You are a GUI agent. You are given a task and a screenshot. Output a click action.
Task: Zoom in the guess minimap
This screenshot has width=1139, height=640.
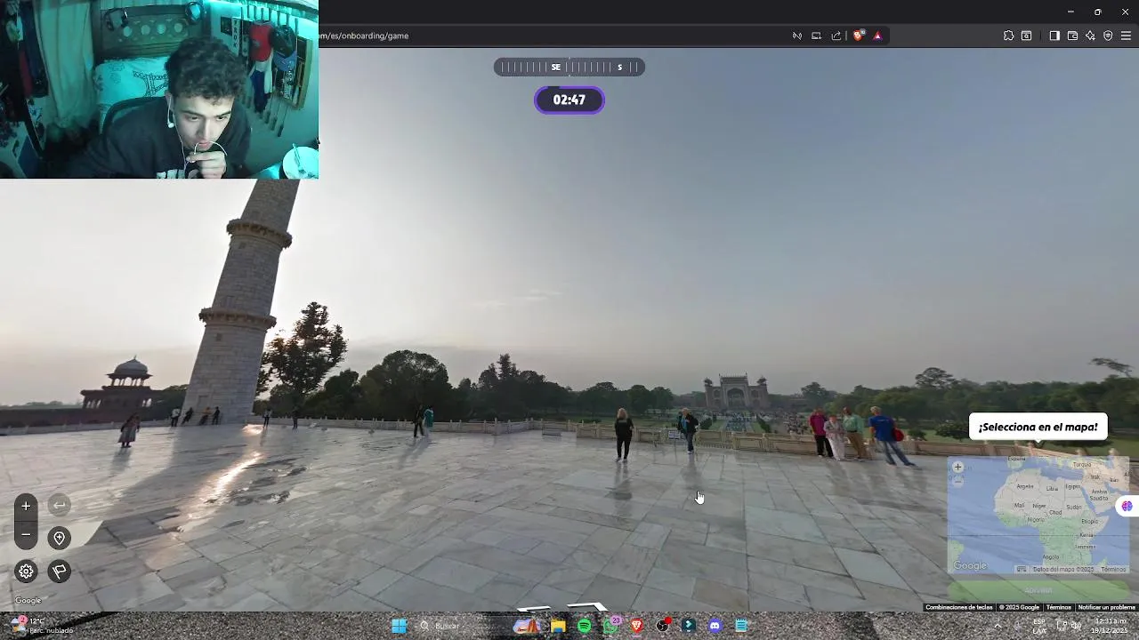coord(957,467)
